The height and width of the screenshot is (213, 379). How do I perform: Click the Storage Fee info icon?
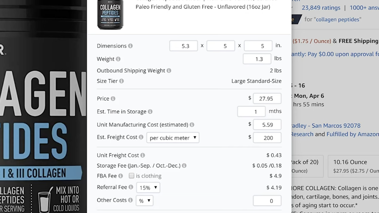tap(184, 166)
